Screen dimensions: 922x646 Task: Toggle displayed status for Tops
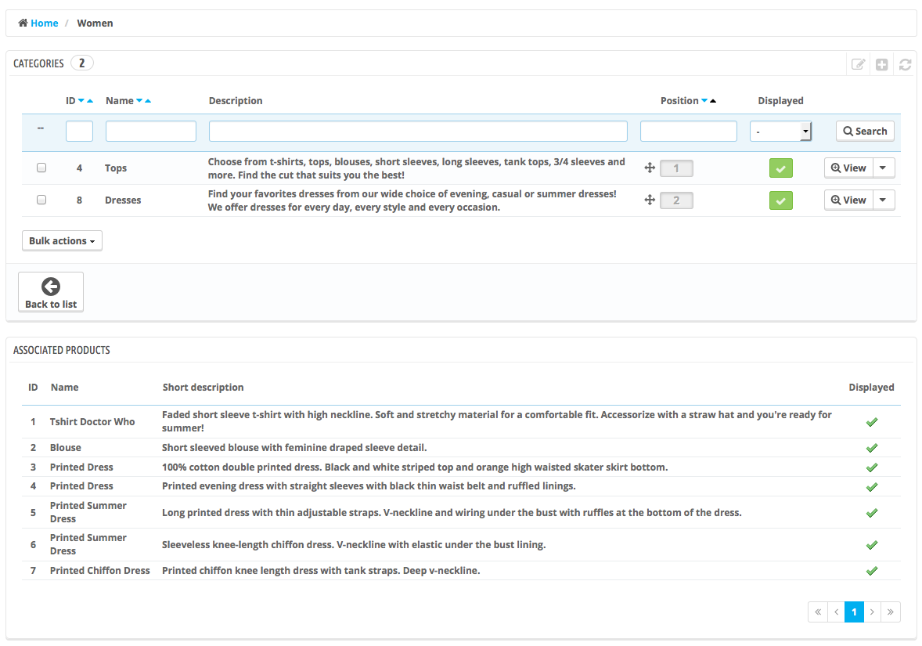[780, 168]
